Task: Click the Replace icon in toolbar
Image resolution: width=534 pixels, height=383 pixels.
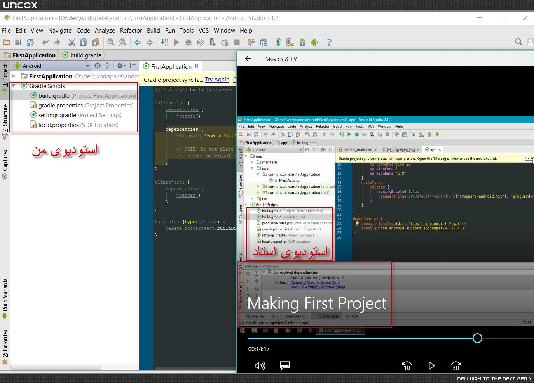Action: tap(122, 42)
